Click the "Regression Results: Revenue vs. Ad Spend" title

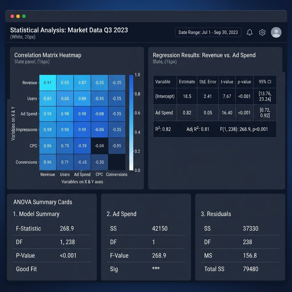204,55
